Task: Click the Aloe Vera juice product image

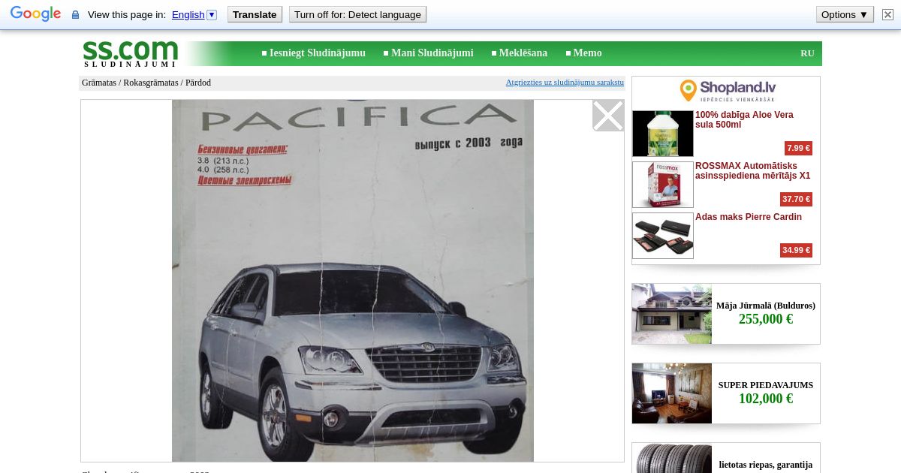Action: pyautogui.click(x=663, y=134)
